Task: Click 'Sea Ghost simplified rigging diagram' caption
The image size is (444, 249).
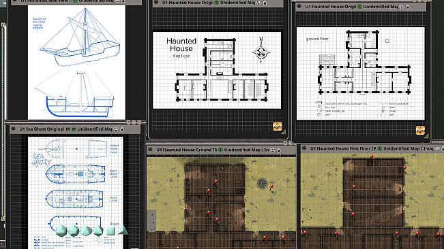Action: click(39, 23)
